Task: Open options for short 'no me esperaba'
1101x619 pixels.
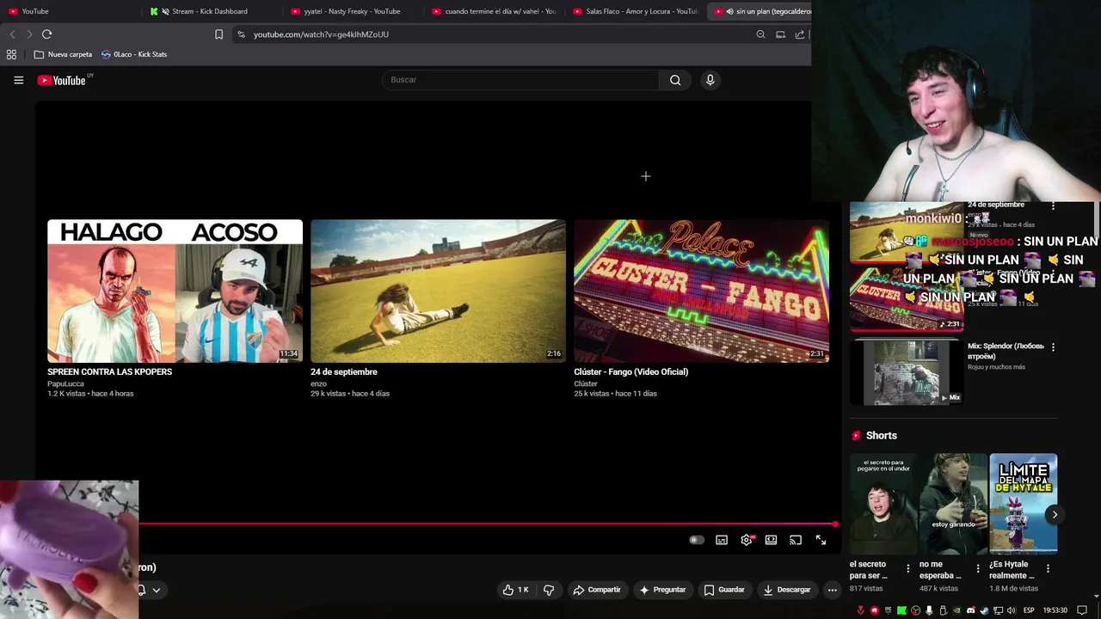Action: [x=978, y=568]
